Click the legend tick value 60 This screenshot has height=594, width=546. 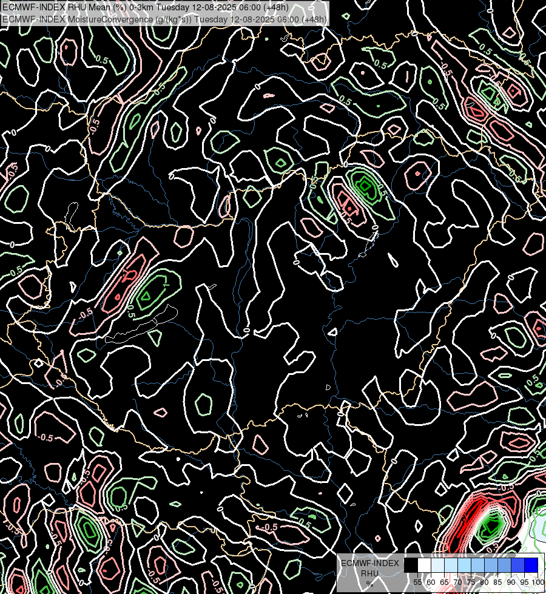pos(431,582)
